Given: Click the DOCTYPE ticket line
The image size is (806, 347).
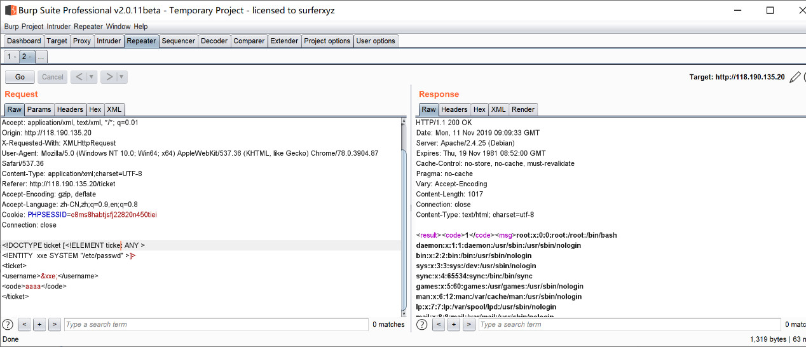Looking at the screenshot, I should (73, 245).
